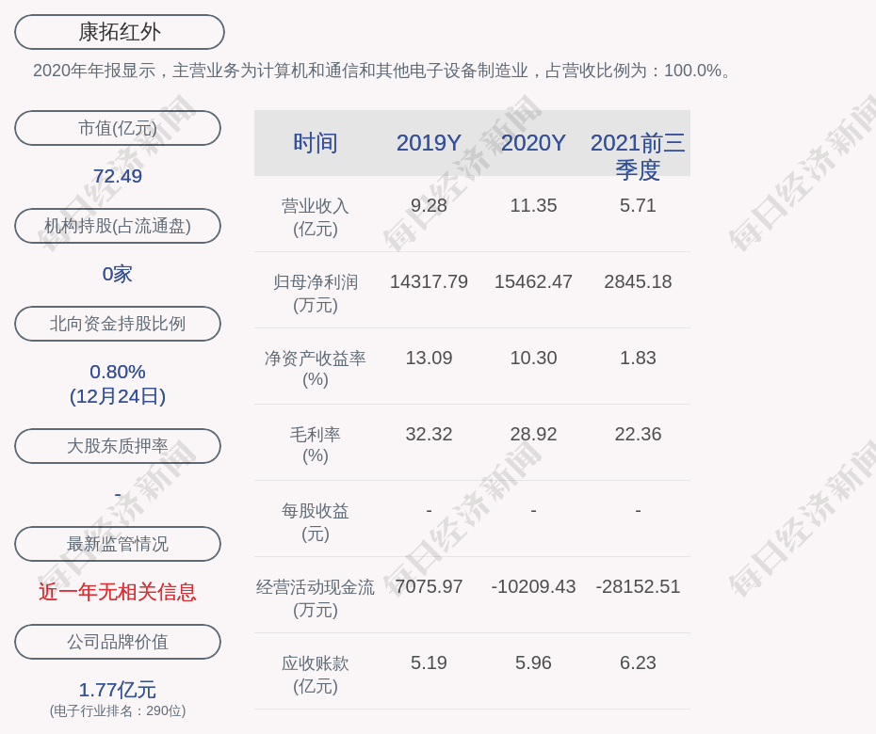Open the 最新监管情况 label
This screenshot has width=876, height=734.
click(x=118, y=544)
